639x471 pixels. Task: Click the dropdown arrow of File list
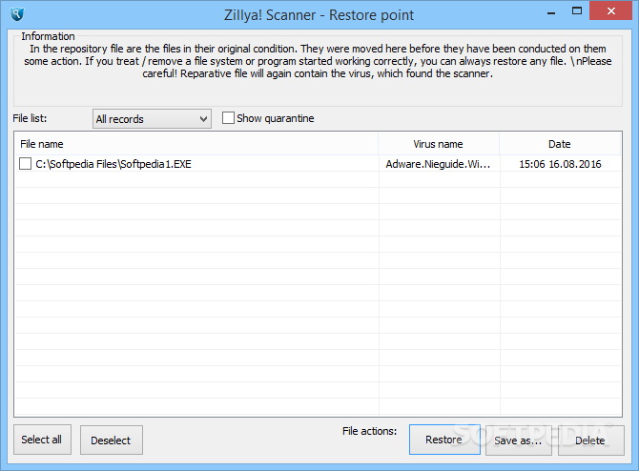[203, 119]
